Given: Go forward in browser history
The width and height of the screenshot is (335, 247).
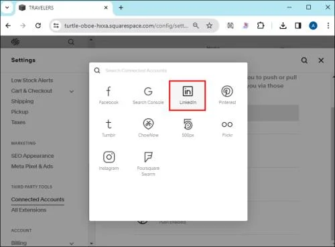Looking at the screenshot, I should pyautogui.click(x=23, y=26).
